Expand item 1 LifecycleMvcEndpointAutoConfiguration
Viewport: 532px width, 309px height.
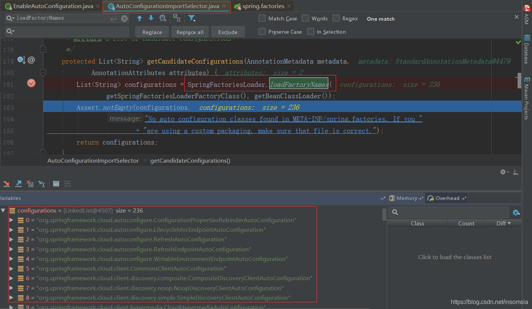pos(11,230)
